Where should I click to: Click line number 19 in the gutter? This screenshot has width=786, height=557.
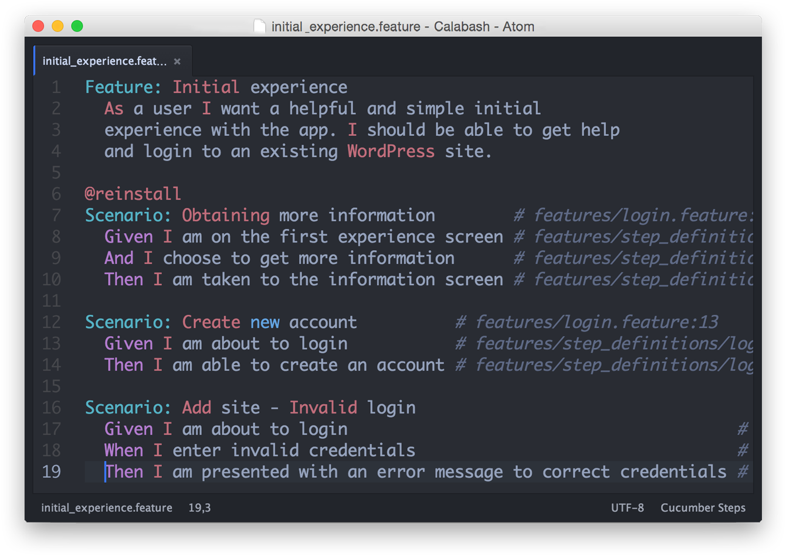[52, 471]
